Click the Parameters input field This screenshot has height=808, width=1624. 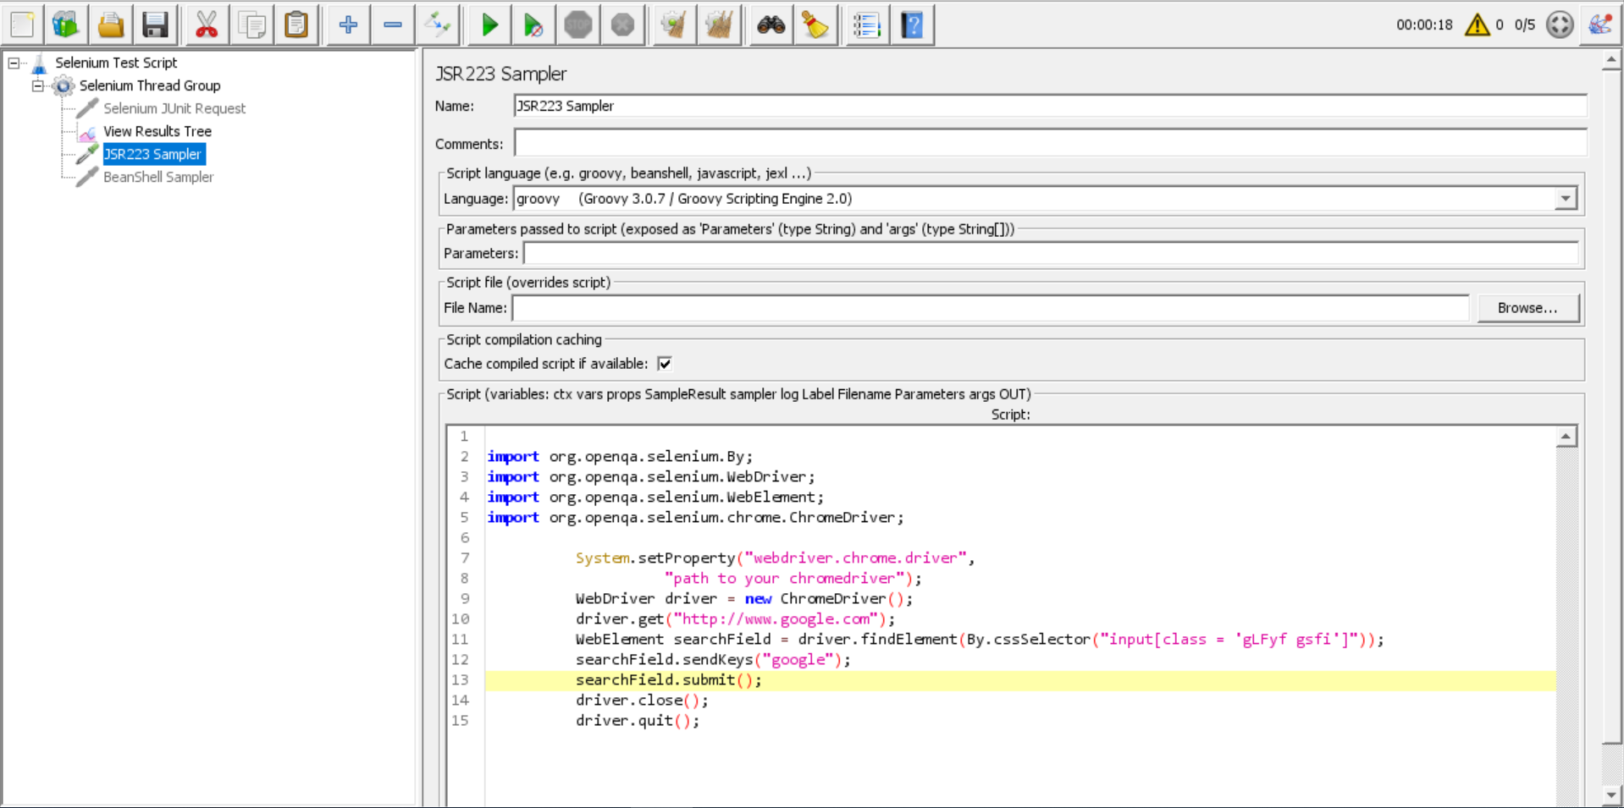1051,253
